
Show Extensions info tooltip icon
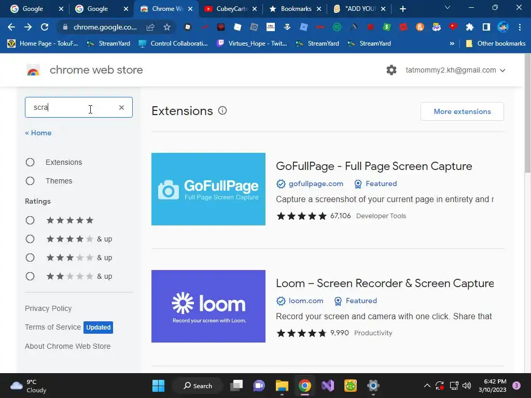coord(222,111)
